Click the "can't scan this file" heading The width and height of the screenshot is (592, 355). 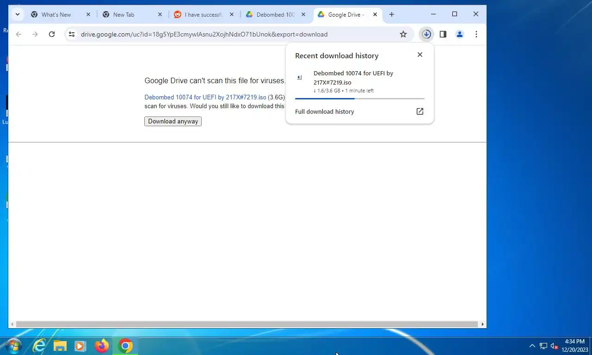(x=215, y=80)
